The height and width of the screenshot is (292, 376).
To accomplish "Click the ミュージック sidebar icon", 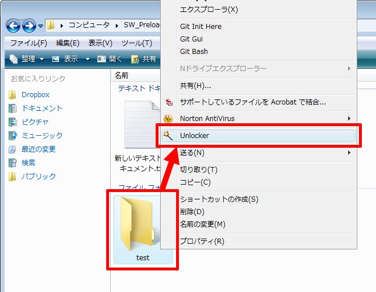I will (12, 135).
